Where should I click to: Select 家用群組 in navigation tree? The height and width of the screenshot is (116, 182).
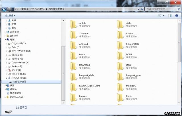coord(15,32)
